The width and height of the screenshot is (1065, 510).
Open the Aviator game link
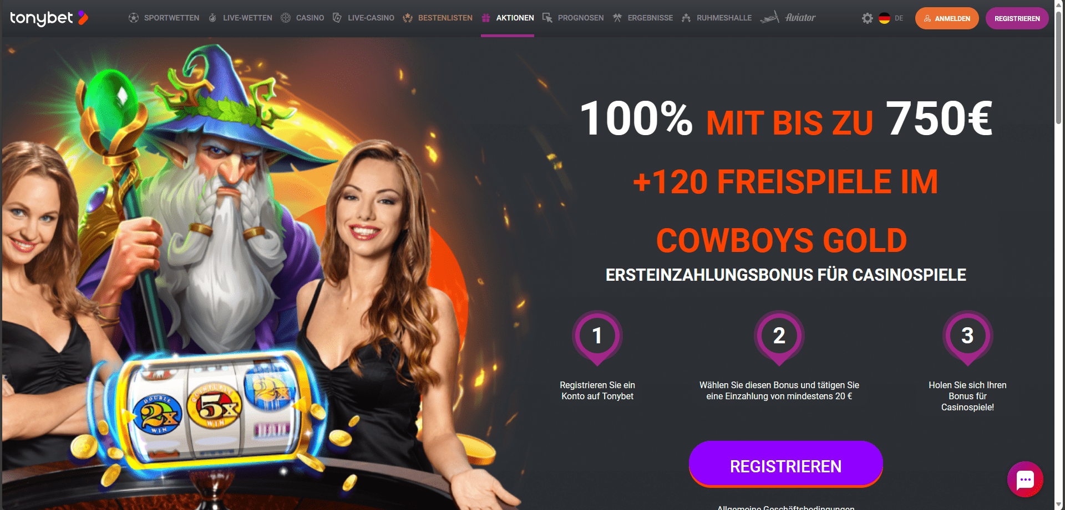[x=788, y=18]
